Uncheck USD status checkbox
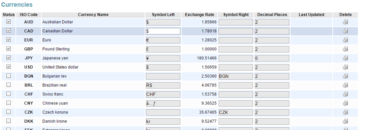The image size is (370, 130). [x=8, y=67]
